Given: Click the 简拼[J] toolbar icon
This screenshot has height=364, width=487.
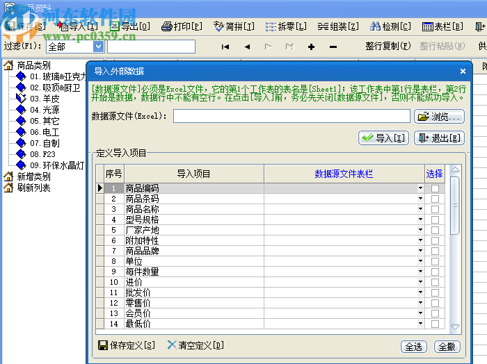Looking at the screenshot, I should click(x=218, y=26).
